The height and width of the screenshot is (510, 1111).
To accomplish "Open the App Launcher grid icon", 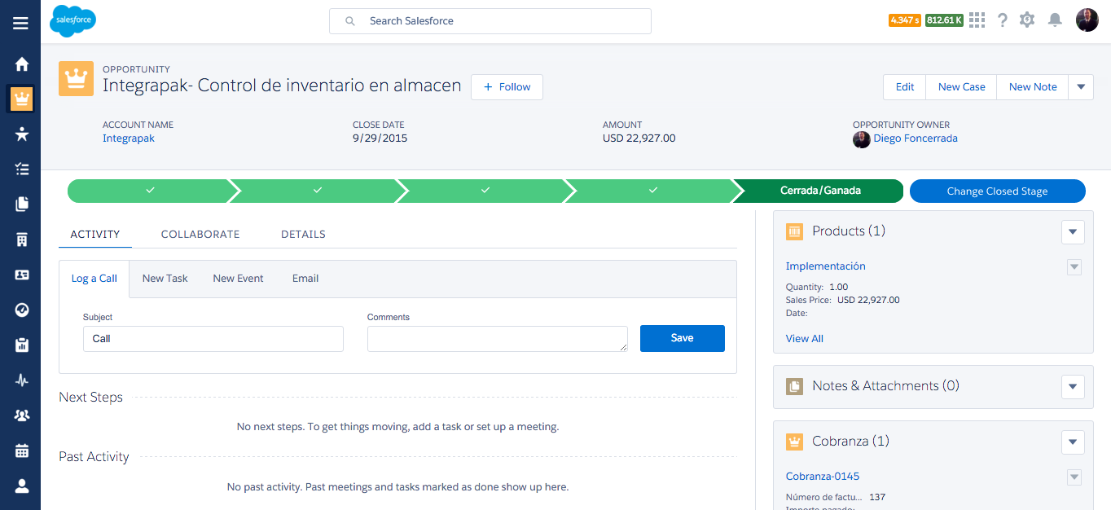I will tap(977, 20).
